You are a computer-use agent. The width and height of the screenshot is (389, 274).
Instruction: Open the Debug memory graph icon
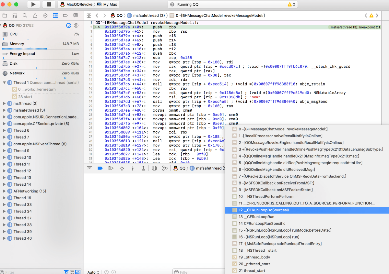coord(165,168)
